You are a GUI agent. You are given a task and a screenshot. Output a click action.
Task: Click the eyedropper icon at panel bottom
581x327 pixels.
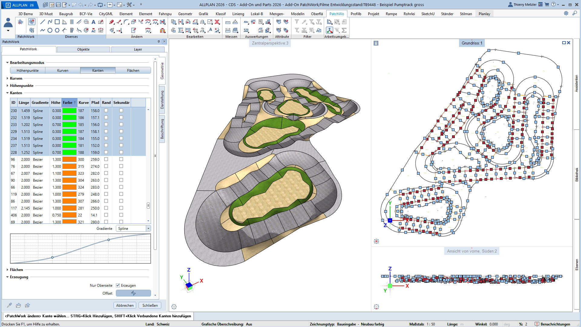[9, 305]
